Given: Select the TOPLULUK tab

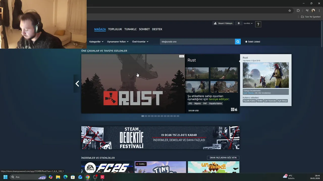Looking at the screenshot, I should 115,29.
